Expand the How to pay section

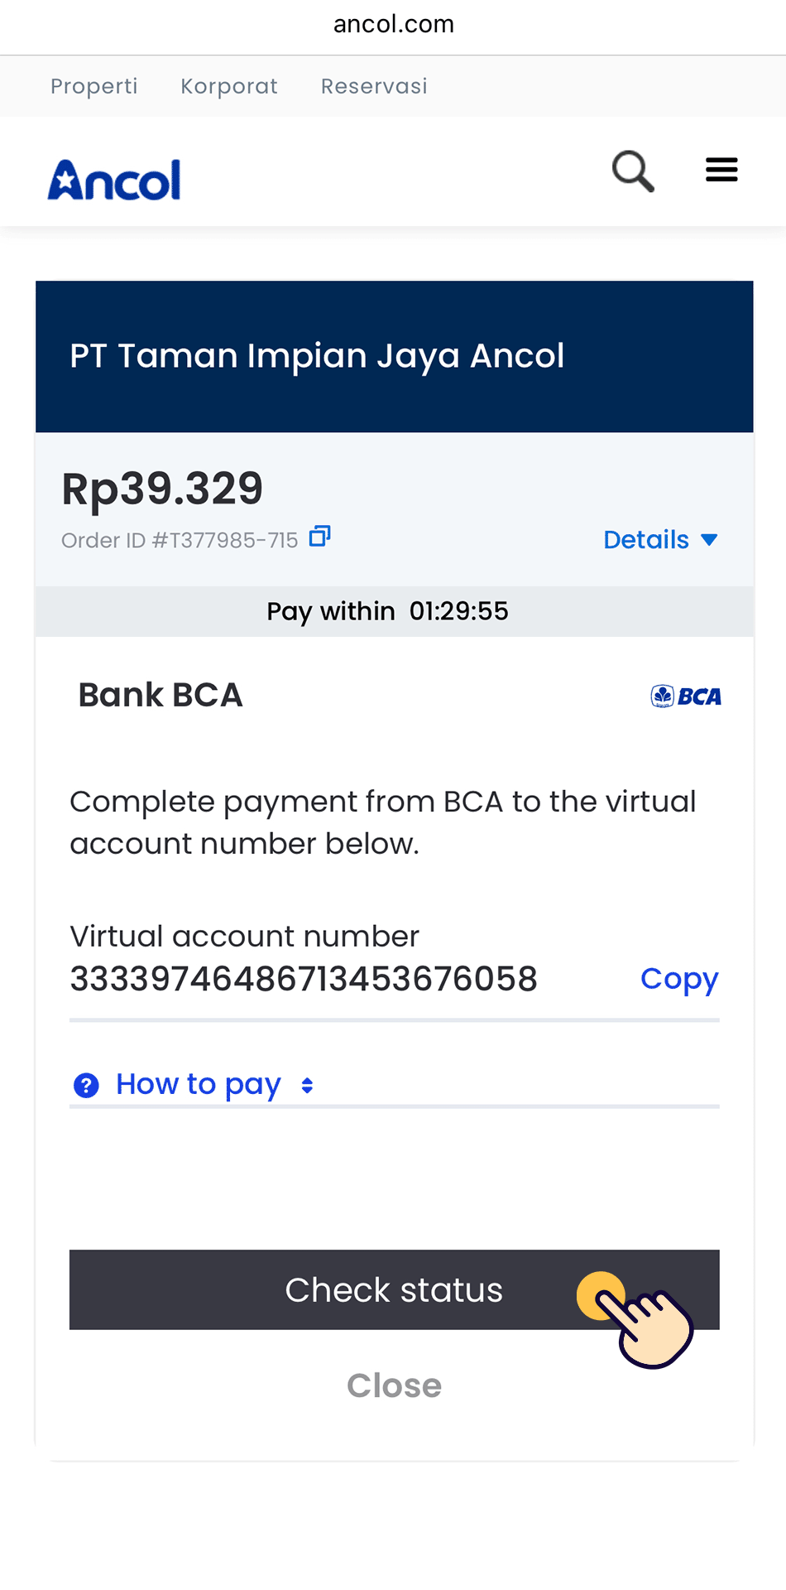tap(199, 1084)
